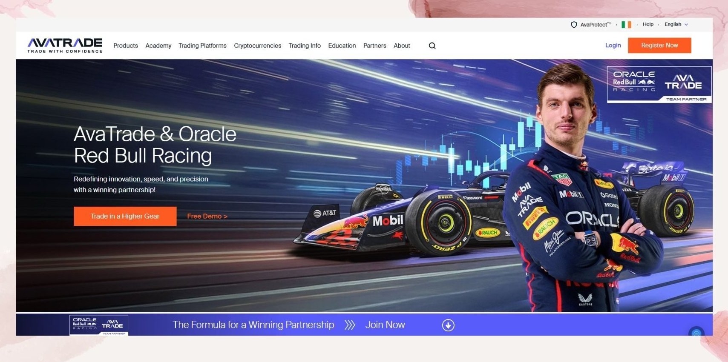Viewport: 728px width, 362px height.
Task: Click the Register Now button
Action: coord(659,45)
